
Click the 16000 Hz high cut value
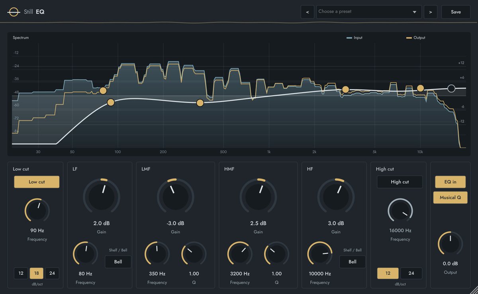(400, 231)
